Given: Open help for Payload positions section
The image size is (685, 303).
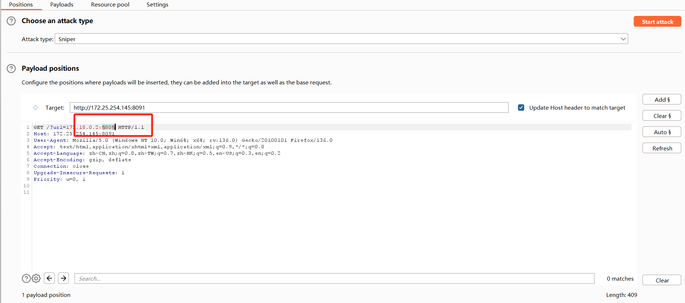Looking at the screenshot, I should (11, 69).
